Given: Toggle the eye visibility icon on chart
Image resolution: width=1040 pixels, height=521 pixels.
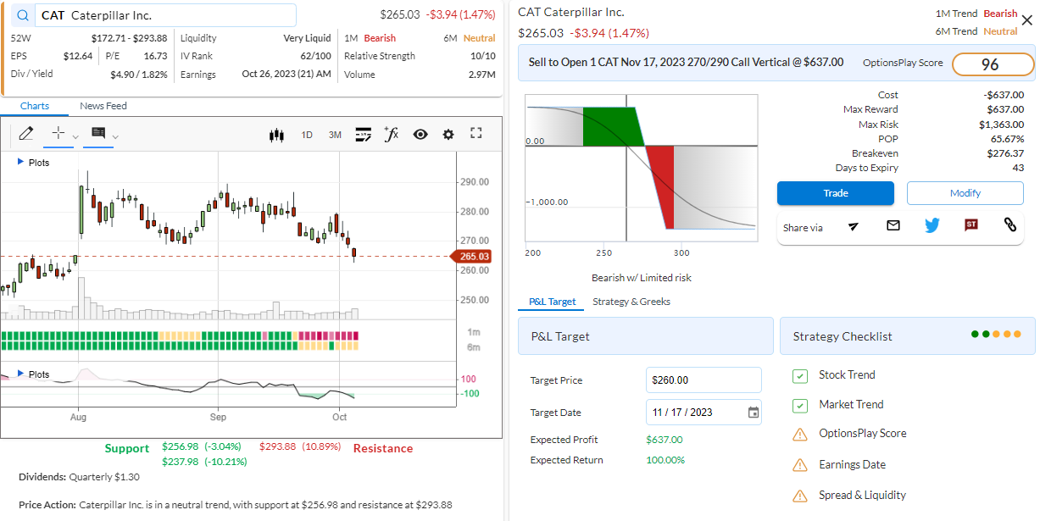Looking at the screenshot, I should pyautogui.click(x=420, y=135).
